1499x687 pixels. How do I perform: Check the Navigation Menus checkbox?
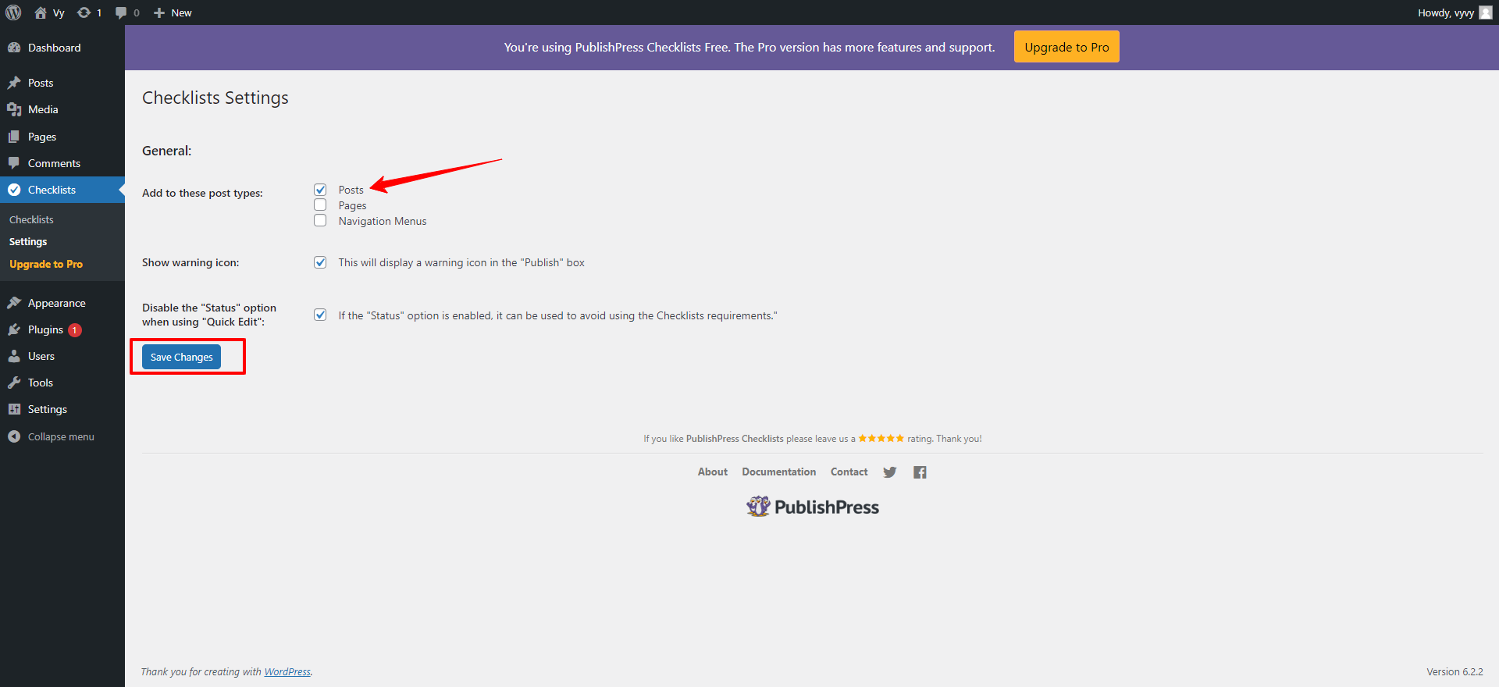coord(320,220)
